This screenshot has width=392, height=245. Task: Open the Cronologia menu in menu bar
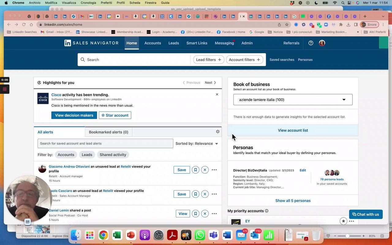[88, 3]
